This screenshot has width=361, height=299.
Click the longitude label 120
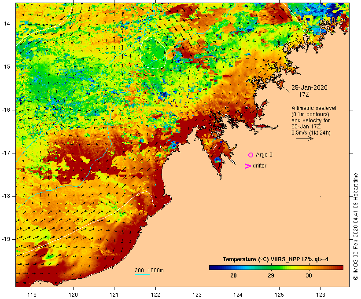click(x=73, y=295)
